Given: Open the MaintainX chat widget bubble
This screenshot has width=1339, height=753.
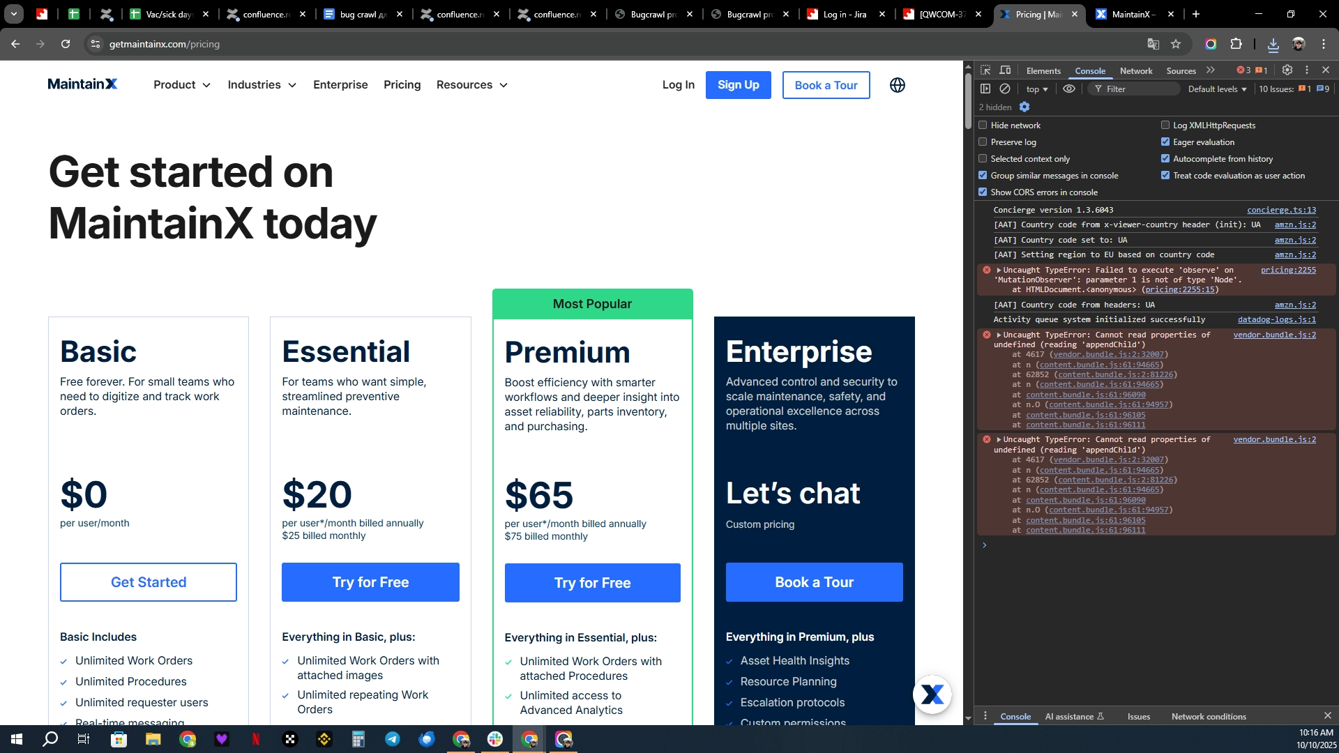Looking at the screenshot, I should (x=932, y=694).
